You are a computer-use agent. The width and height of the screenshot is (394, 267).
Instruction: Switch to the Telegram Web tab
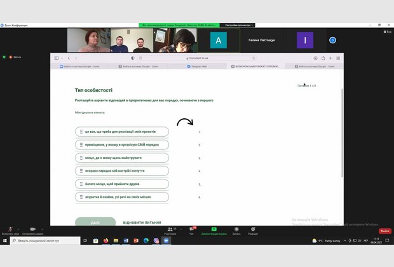pyautogui.click(x=197, y=66)
